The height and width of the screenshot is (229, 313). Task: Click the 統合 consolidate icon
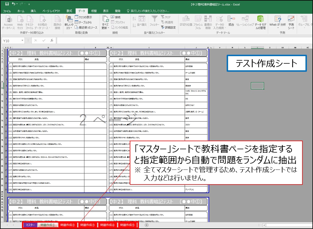click(231, 21)
